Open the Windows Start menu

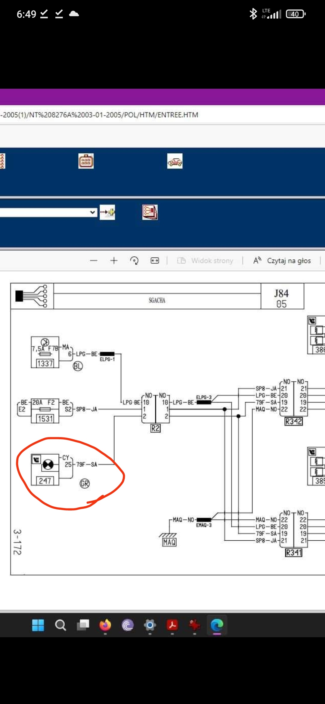(38, 625)
